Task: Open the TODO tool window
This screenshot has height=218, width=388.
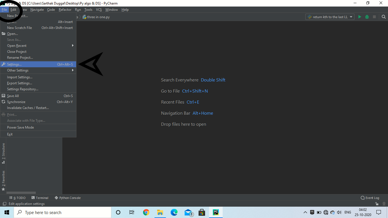Action: pos(17,198)
